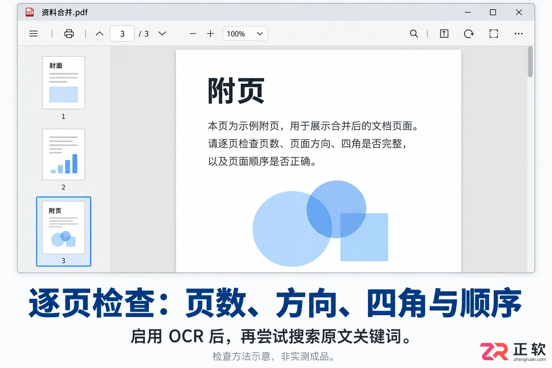
Task: Go to the previous page arrow
Action: 100,34
